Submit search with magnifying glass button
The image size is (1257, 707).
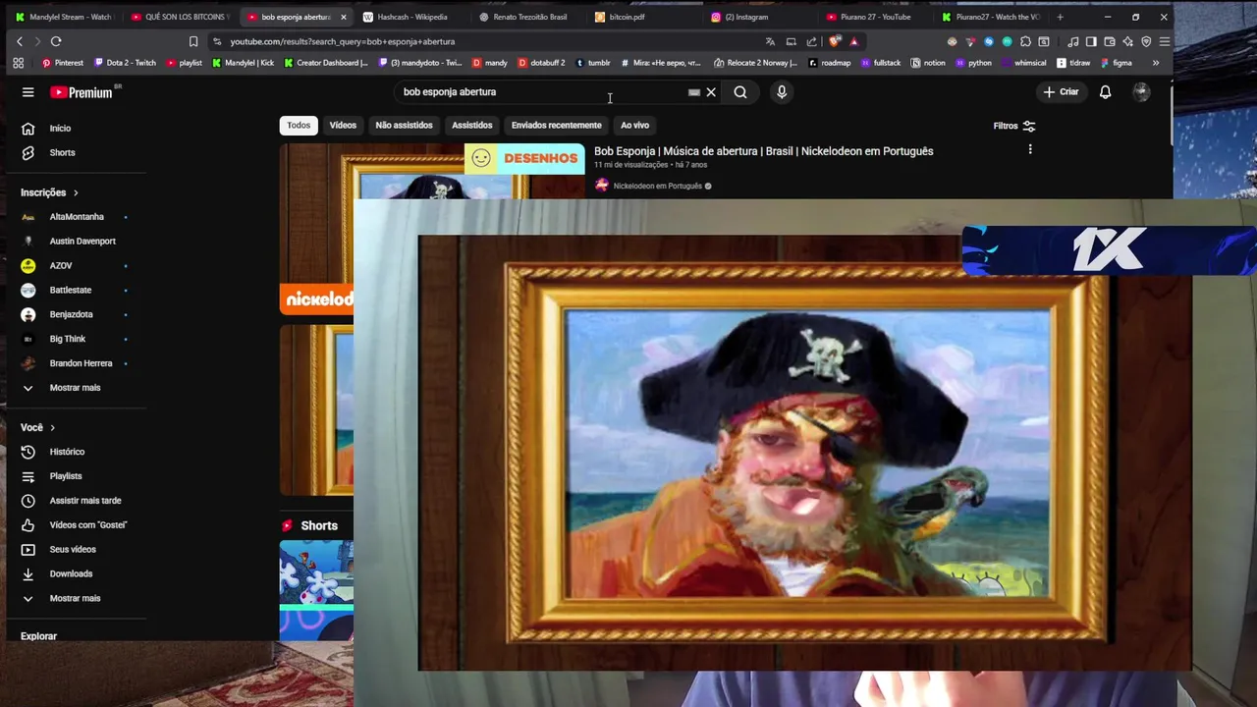pos(740,92)
